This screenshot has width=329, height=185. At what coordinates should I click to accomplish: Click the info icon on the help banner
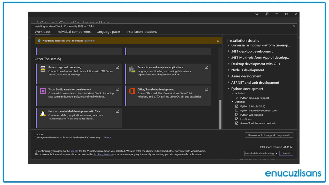coord(39,41)
